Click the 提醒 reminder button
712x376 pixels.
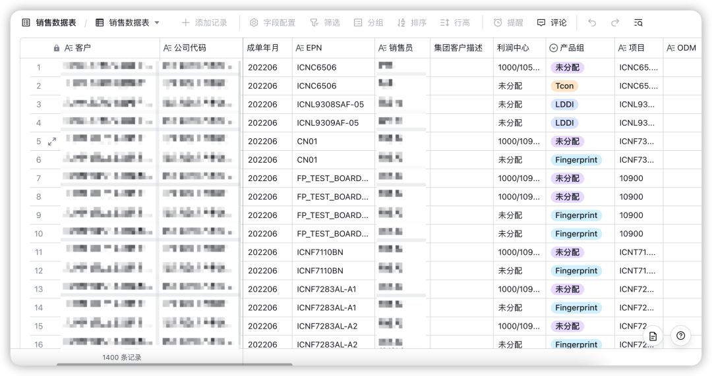click(x=508, y=23)
